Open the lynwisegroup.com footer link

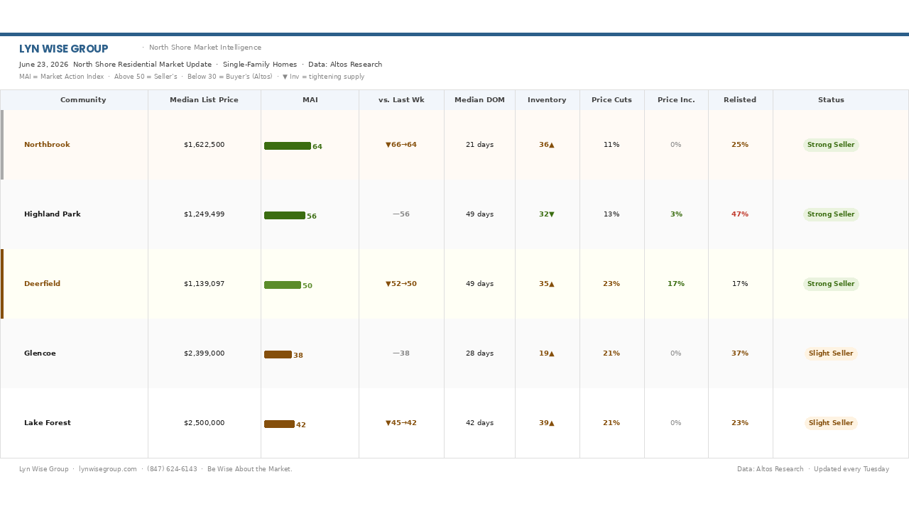[108, 469]
